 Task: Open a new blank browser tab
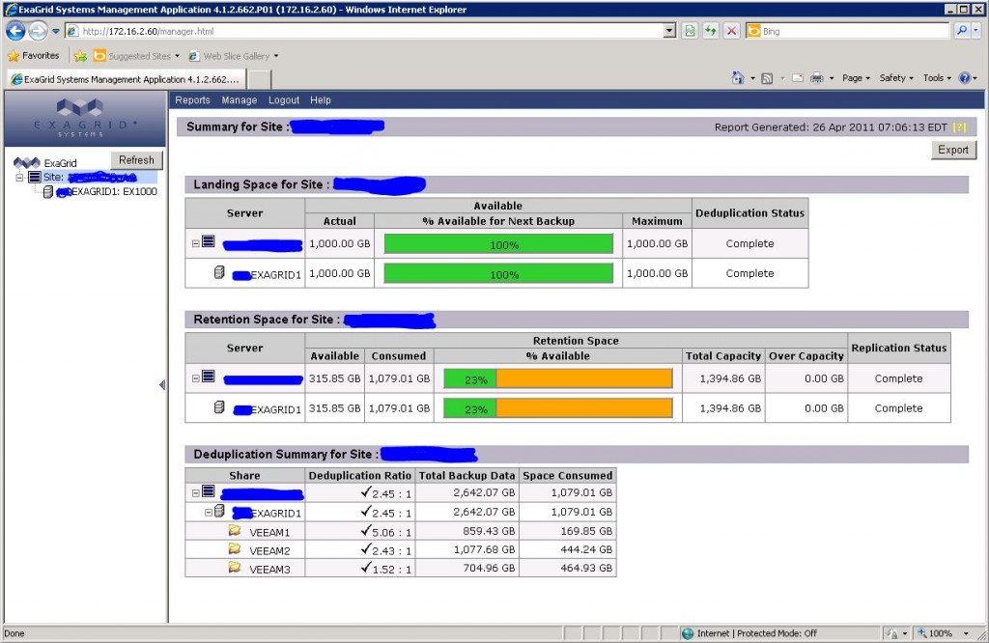tap(259, 79)
